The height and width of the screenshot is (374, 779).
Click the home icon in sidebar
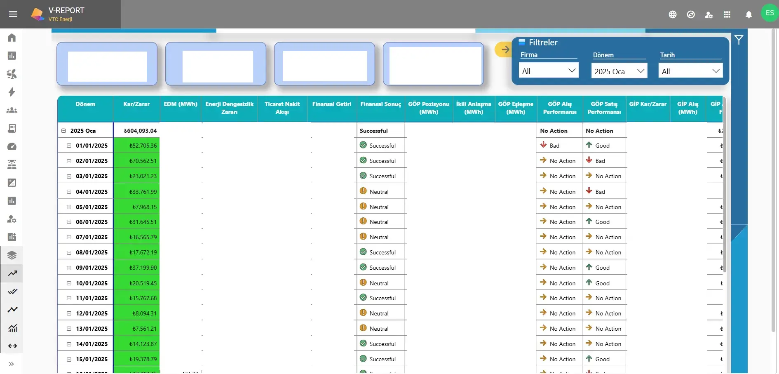click(x=12, y=38)
